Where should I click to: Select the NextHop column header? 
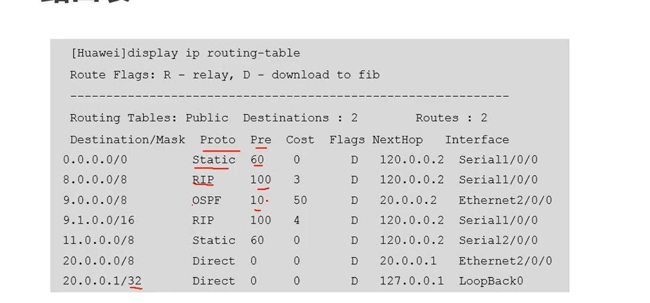[397, 140]
